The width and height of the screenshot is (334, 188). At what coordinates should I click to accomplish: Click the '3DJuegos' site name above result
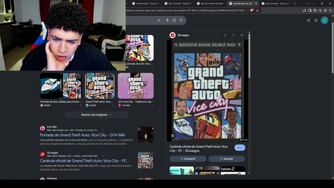pos(52,153)
